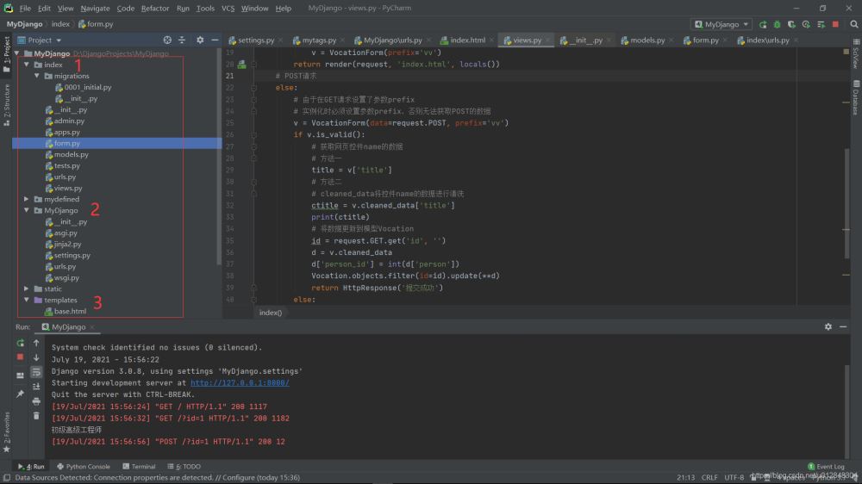Toggle soft-wrap in Run console

pos(36,372)
